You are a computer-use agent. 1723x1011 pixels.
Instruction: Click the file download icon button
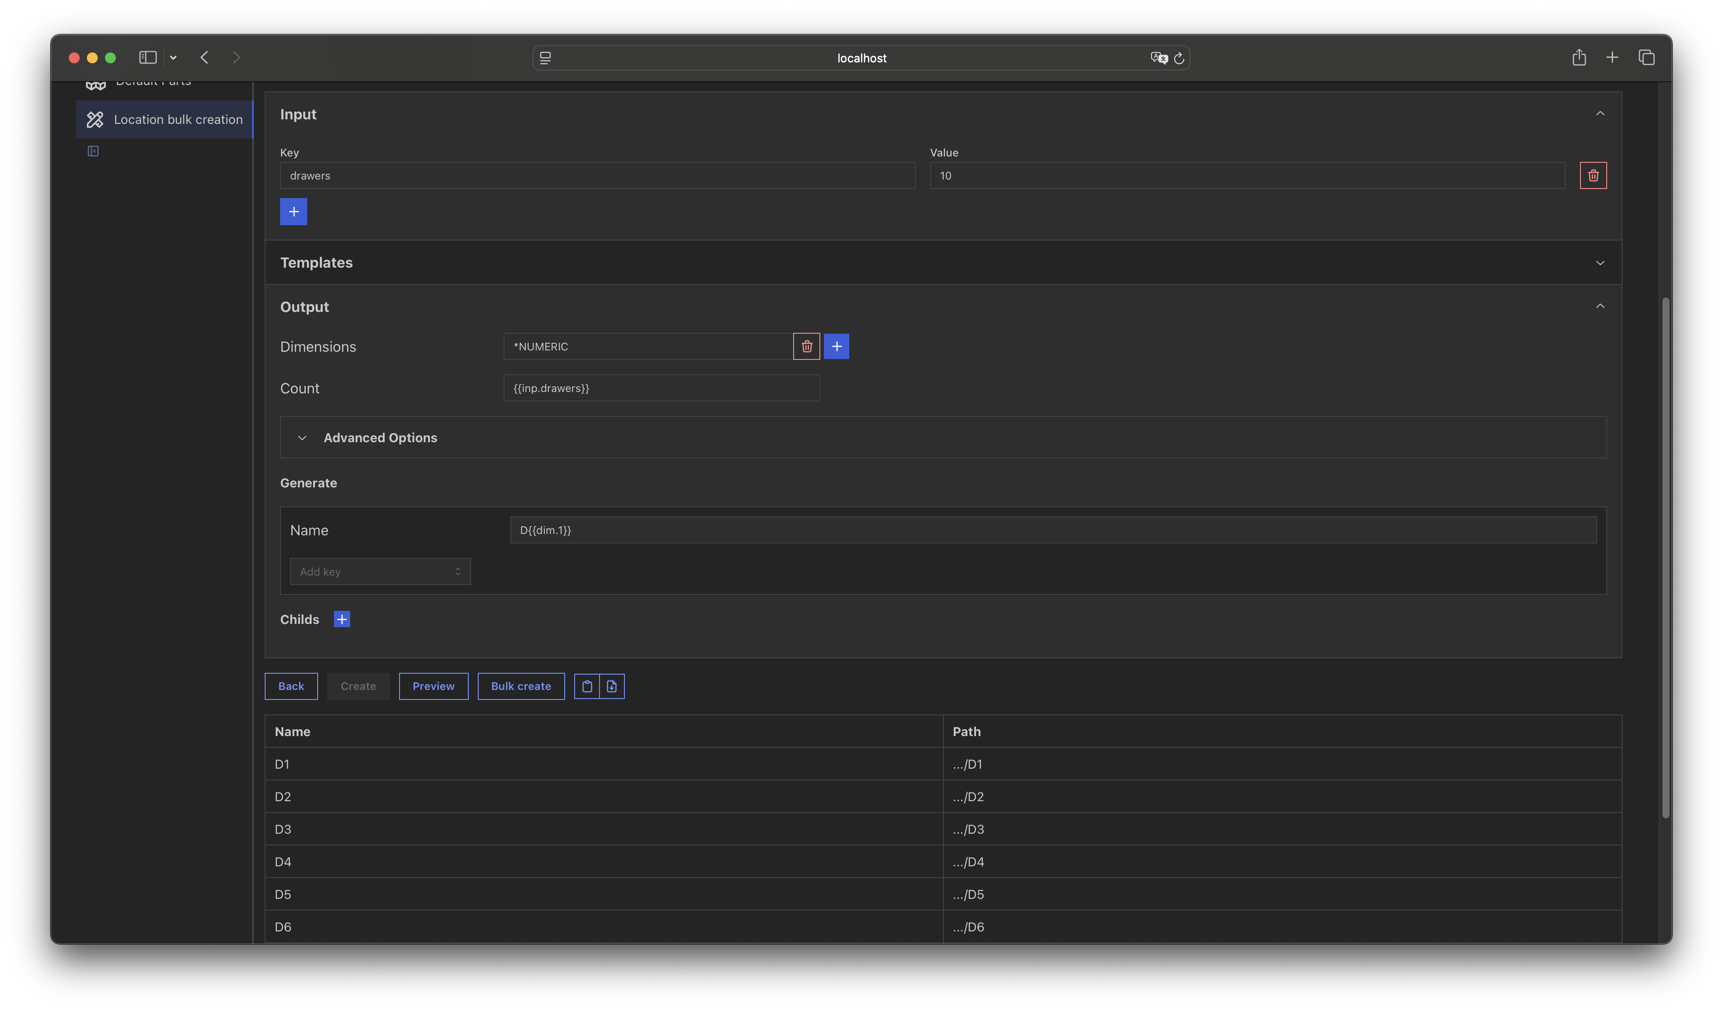click(612, 686)
